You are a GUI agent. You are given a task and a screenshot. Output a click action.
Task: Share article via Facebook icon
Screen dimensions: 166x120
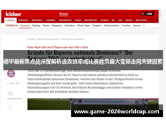tap(10, 107)
